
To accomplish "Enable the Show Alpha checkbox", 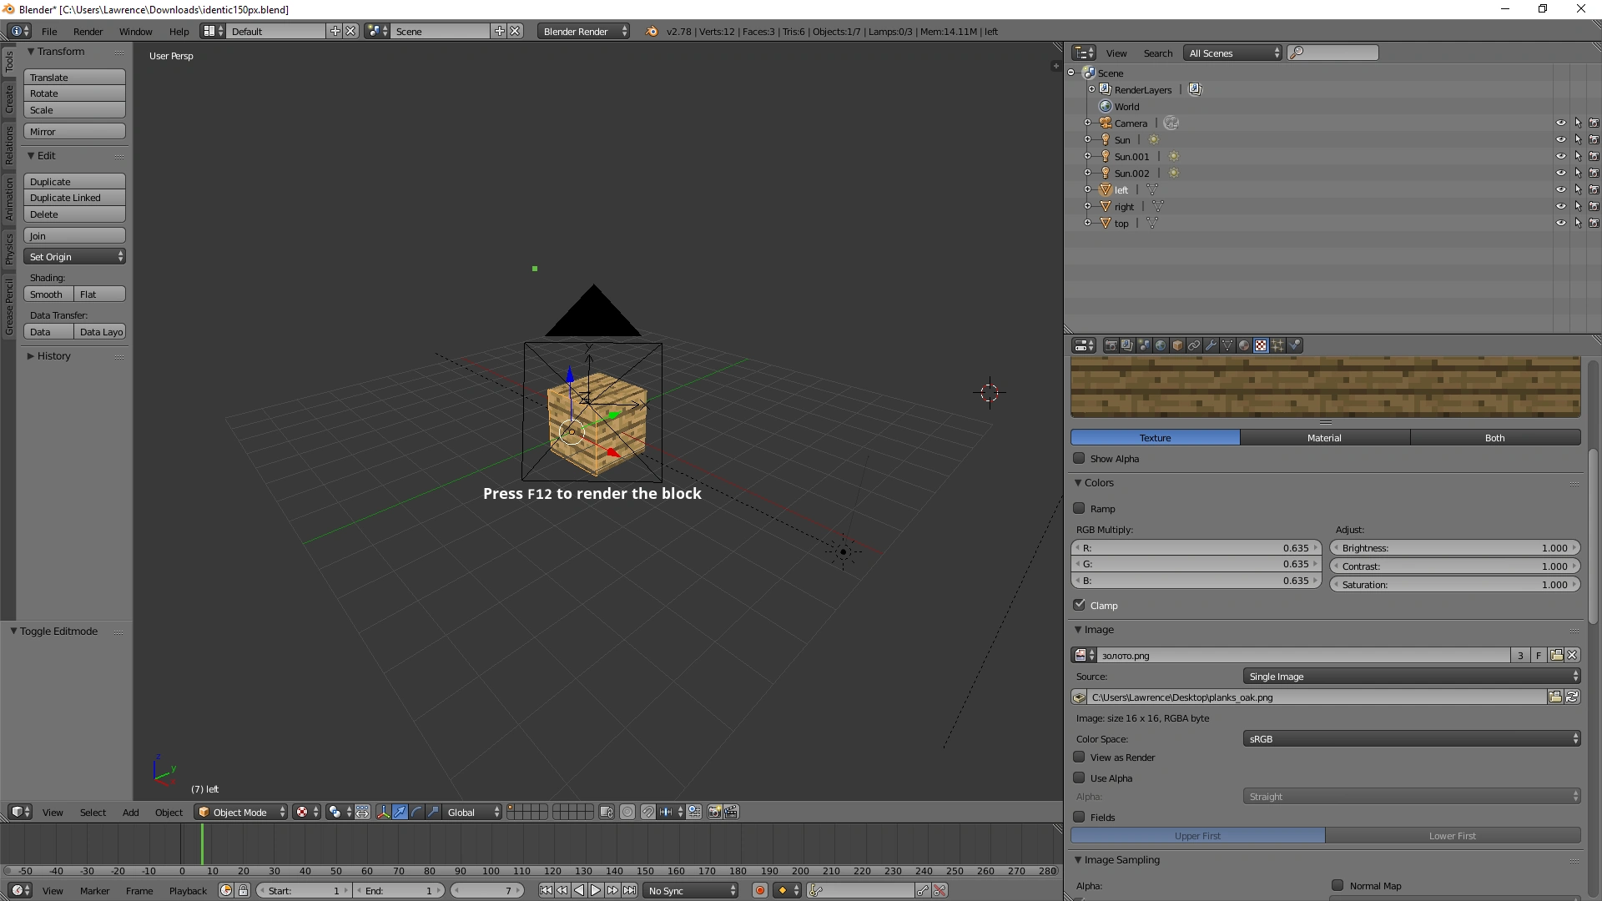I will [1080, 458].
